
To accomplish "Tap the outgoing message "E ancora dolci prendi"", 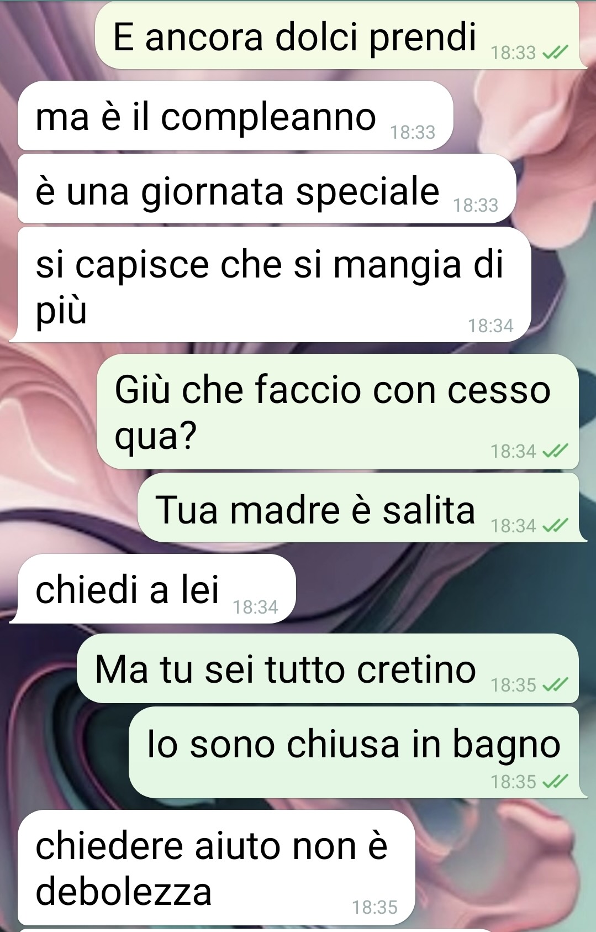I will point(341,35).
